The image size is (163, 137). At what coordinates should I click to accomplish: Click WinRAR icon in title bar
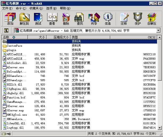(x=3, y=4)
